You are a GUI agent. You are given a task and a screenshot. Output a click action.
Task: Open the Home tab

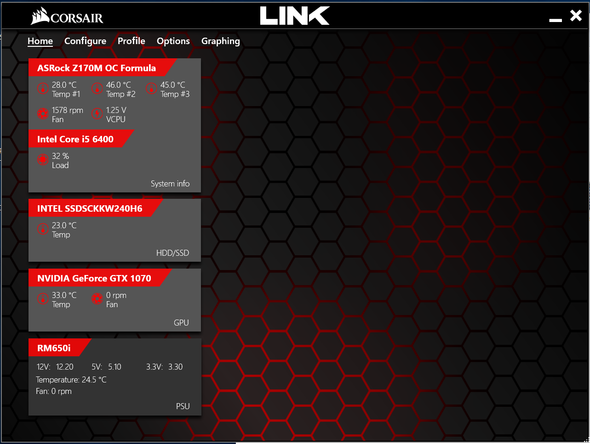(40, 41)
